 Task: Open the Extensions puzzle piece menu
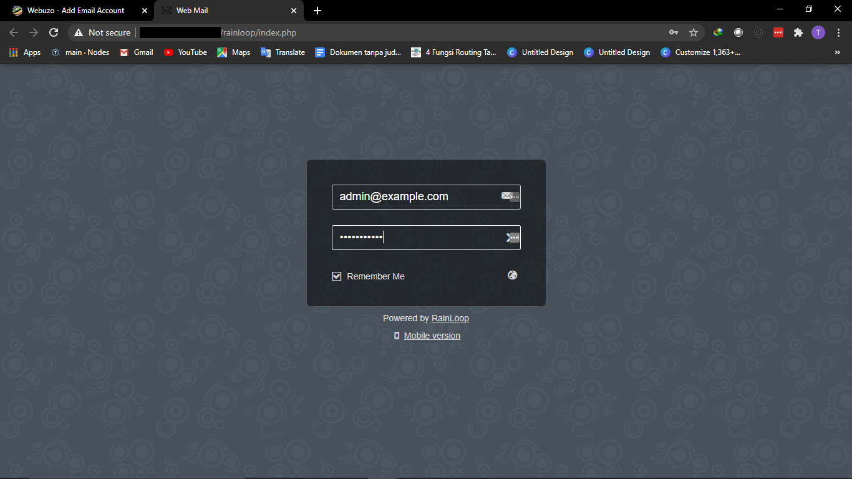point(798,32)
